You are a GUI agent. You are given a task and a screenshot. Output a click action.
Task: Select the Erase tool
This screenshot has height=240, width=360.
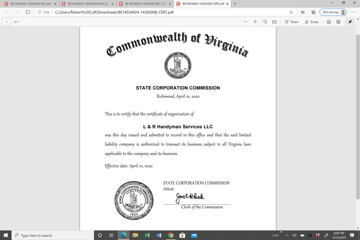pyautogui.click(x=311, y=22)
